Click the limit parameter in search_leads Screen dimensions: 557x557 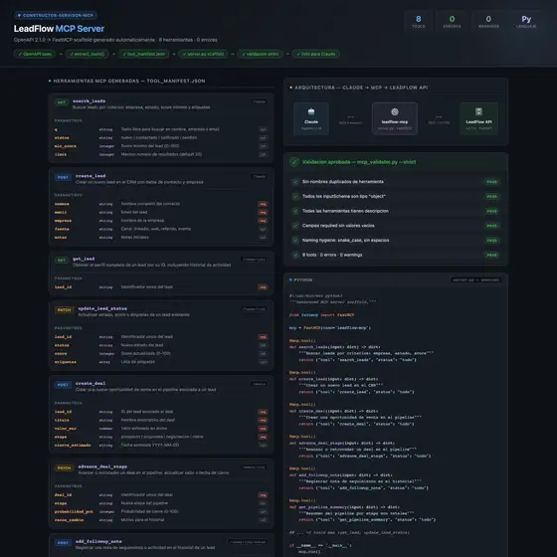pyautogui.click(x=61, y=154)
